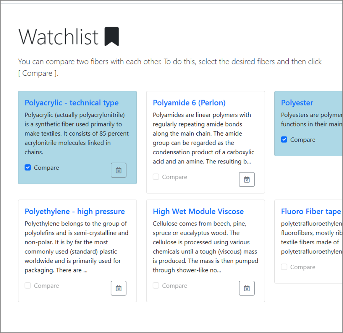Open Polyethylene - high pressure link

coord(75,212)
